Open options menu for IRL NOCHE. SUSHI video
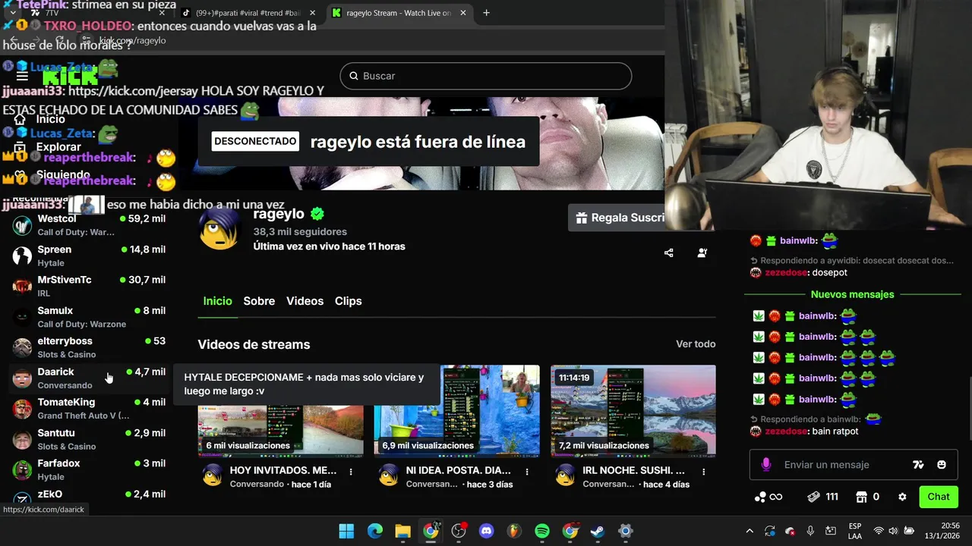972x546 pixels. 703,471
